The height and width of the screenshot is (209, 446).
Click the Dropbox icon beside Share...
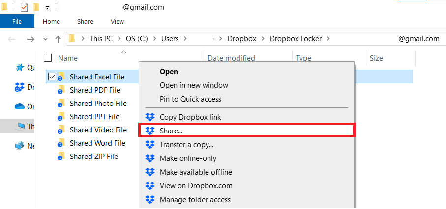pyautogui.click(x=150, y=131)
